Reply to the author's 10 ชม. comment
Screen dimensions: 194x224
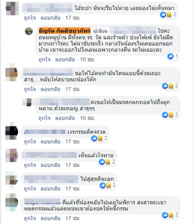pyautogui.click(x=65, y=59)
